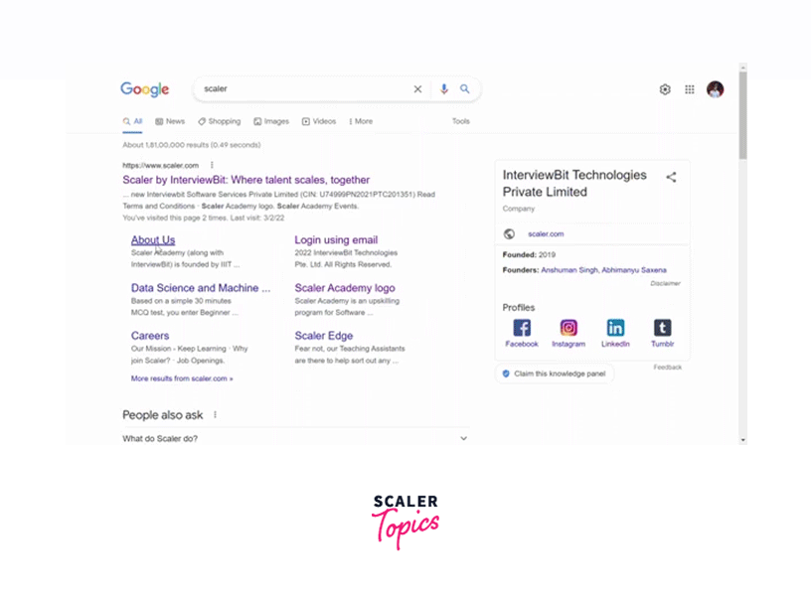
Task: Click inside the search field containing 'scaler'
Action: point(298,89)
